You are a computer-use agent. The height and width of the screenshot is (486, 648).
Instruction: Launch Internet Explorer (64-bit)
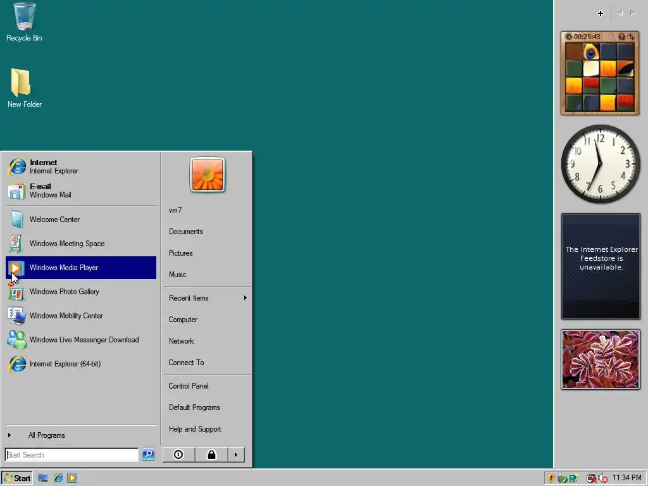[x=81, y=364]
